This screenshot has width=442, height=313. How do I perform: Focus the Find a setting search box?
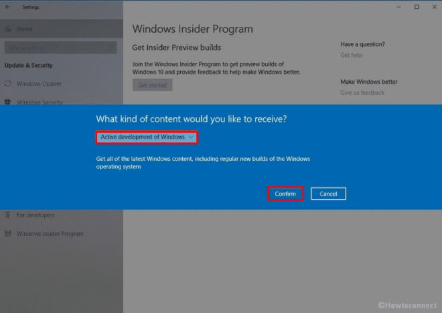(x=60, y=48)
